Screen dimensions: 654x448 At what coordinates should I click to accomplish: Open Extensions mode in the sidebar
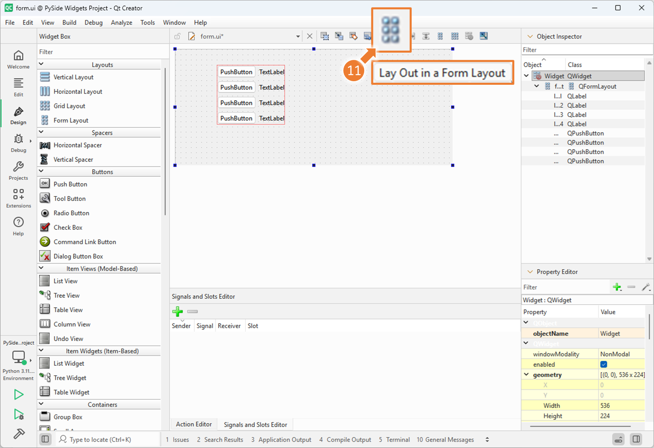[x=19, y=198]
